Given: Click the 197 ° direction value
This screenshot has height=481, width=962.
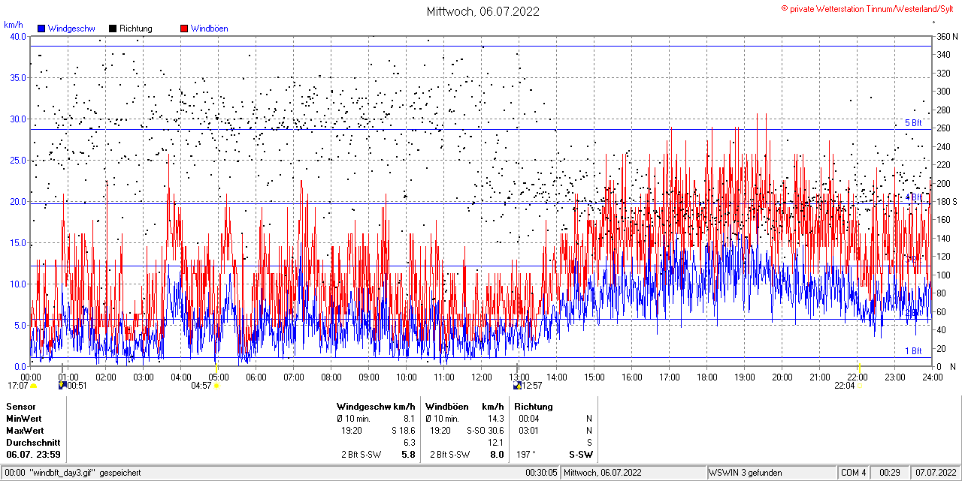Looking at the screenshot, I should tap(525, 455).
